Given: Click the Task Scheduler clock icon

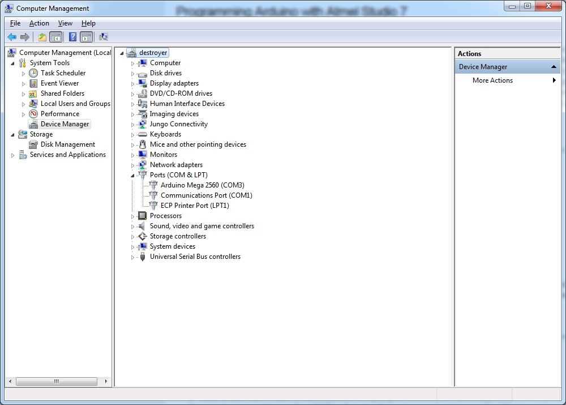Looking at the screenshot, I should pos(34,73).
